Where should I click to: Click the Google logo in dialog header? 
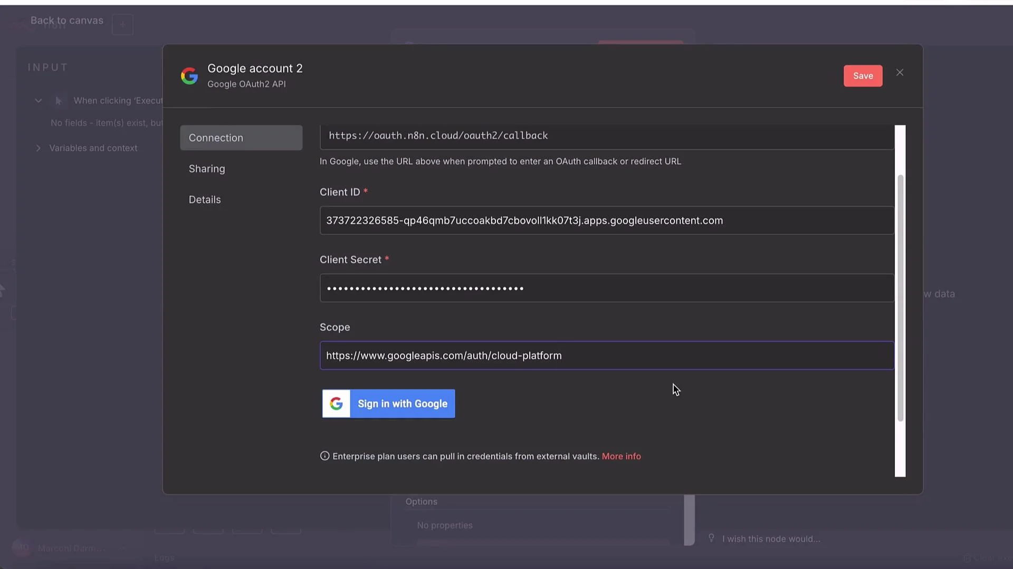point(189,76)
